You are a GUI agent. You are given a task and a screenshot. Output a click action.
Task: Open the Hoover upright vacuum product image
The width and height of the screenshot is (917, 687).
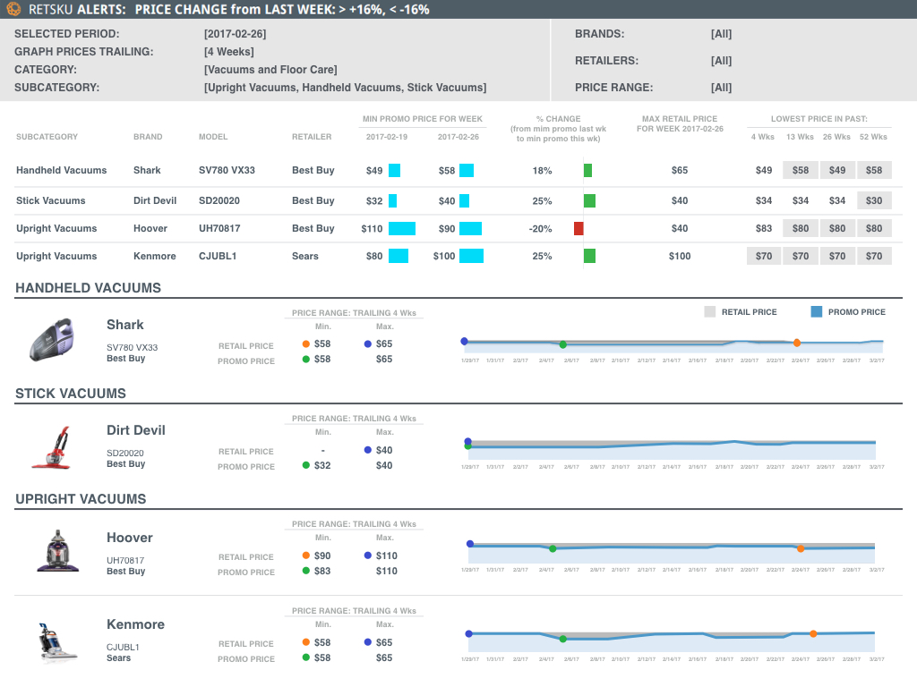[57, 551]
